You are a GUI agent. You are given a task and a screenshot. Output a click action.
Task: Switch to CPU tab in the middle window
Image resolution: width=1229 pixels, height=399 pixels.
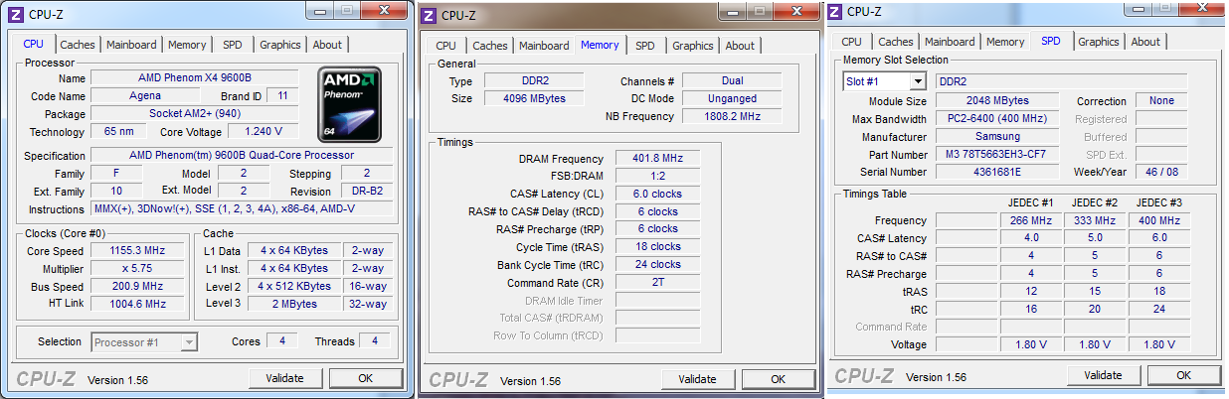[446, 46]
